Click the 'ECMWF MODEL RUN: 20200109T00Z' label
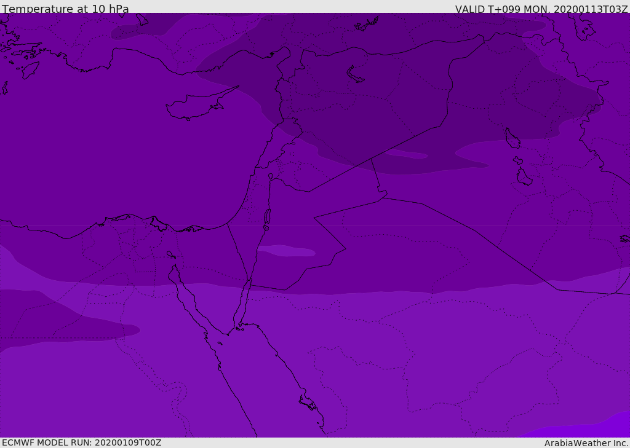 [x=82, y=442]
